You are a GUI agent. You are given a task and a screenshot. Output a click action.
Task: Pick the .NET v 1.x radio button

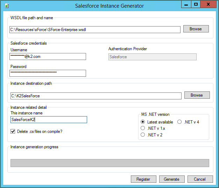point(143,128)
